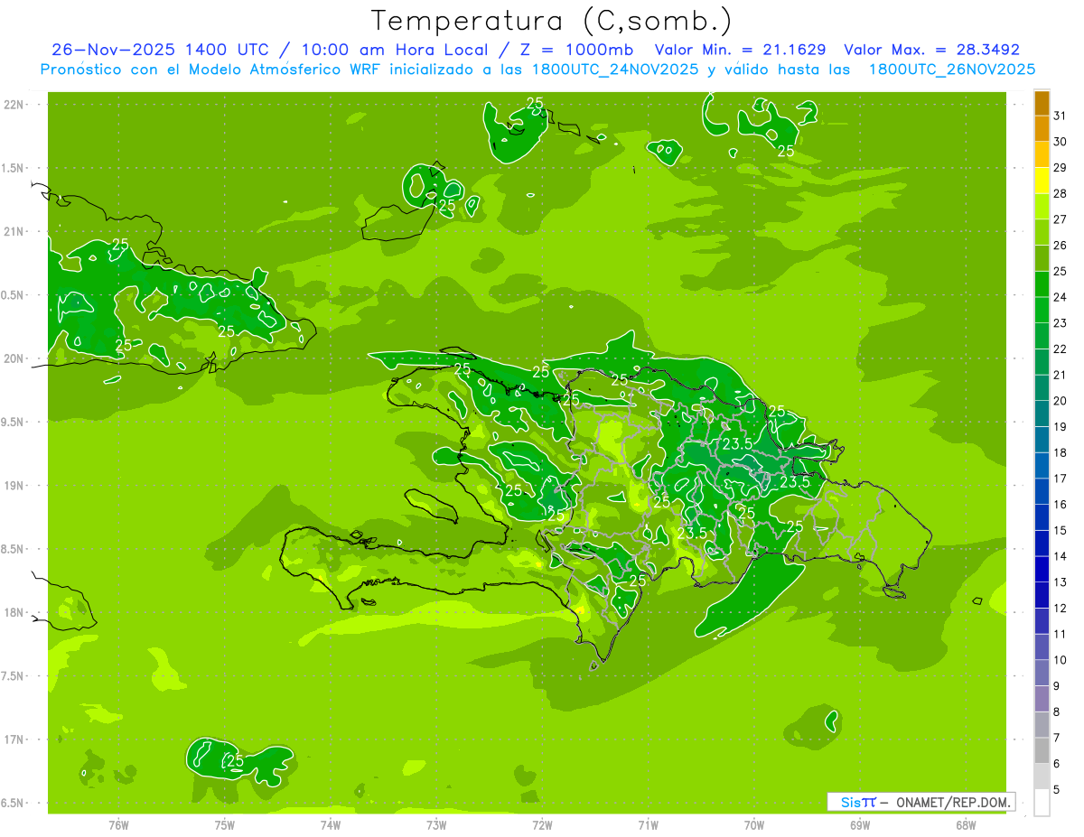Click the yellow 28 degree legend swatch

(x=1042, y=181)
